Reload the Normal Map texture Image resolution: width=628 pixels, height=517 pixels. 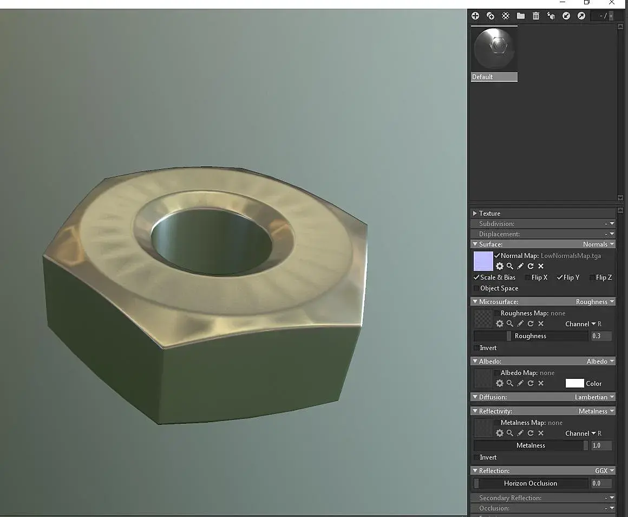(531, 266)
